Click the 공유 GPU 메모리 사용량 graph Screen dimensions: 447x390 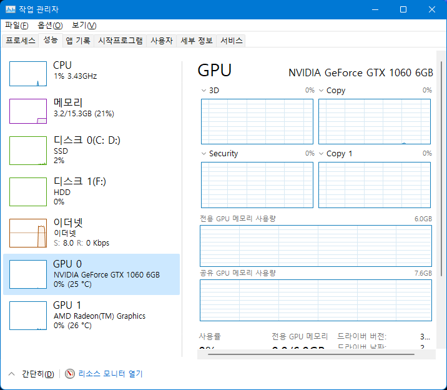pyautogui.click(x=316, y=301)
